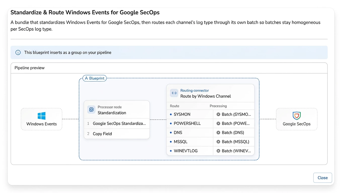Click the WINEVTLOG route bullet dot
This screenshot has height=193, width=341.
pyautogui.click(x=171, y=151)
